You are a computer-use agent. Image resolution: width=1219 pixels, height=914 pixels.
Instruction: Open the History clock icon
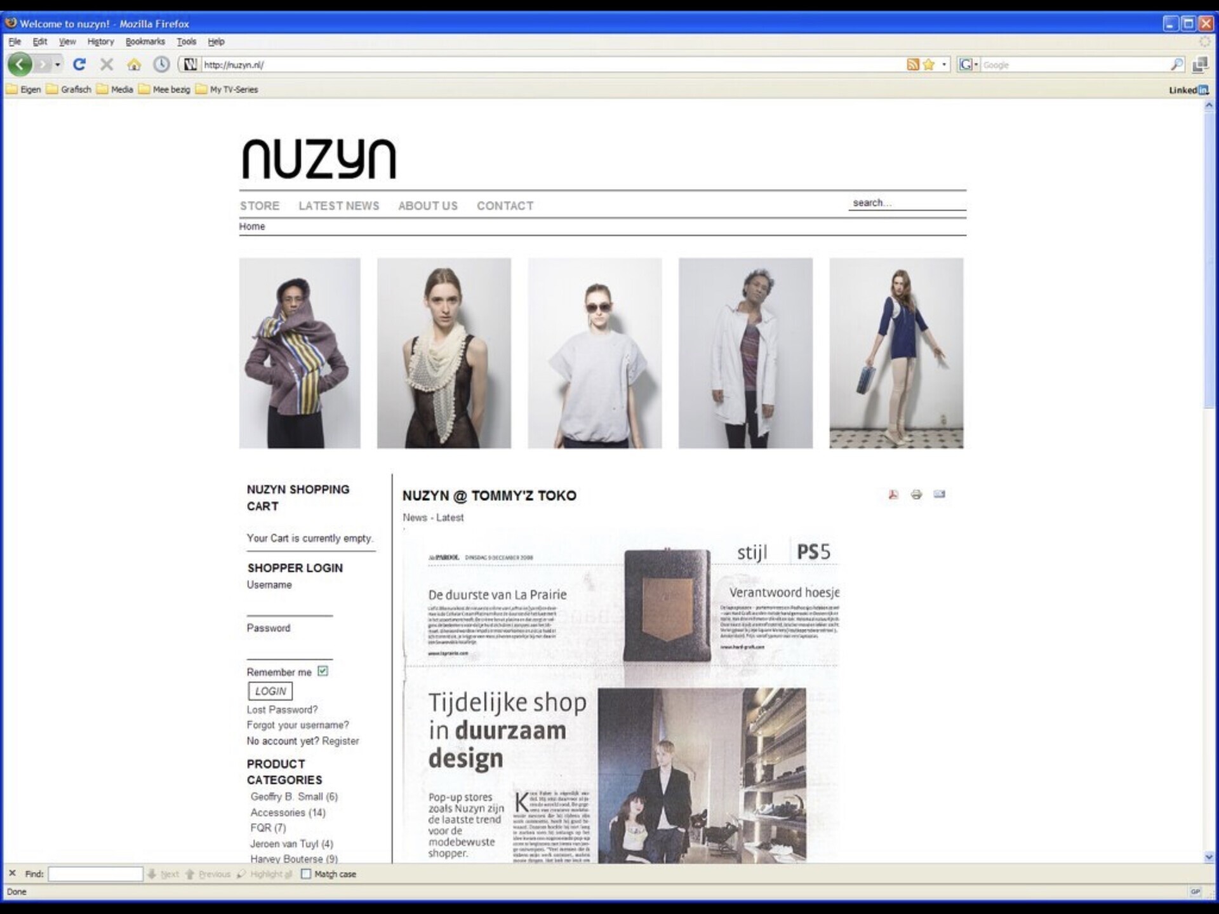tap(161, 64)
